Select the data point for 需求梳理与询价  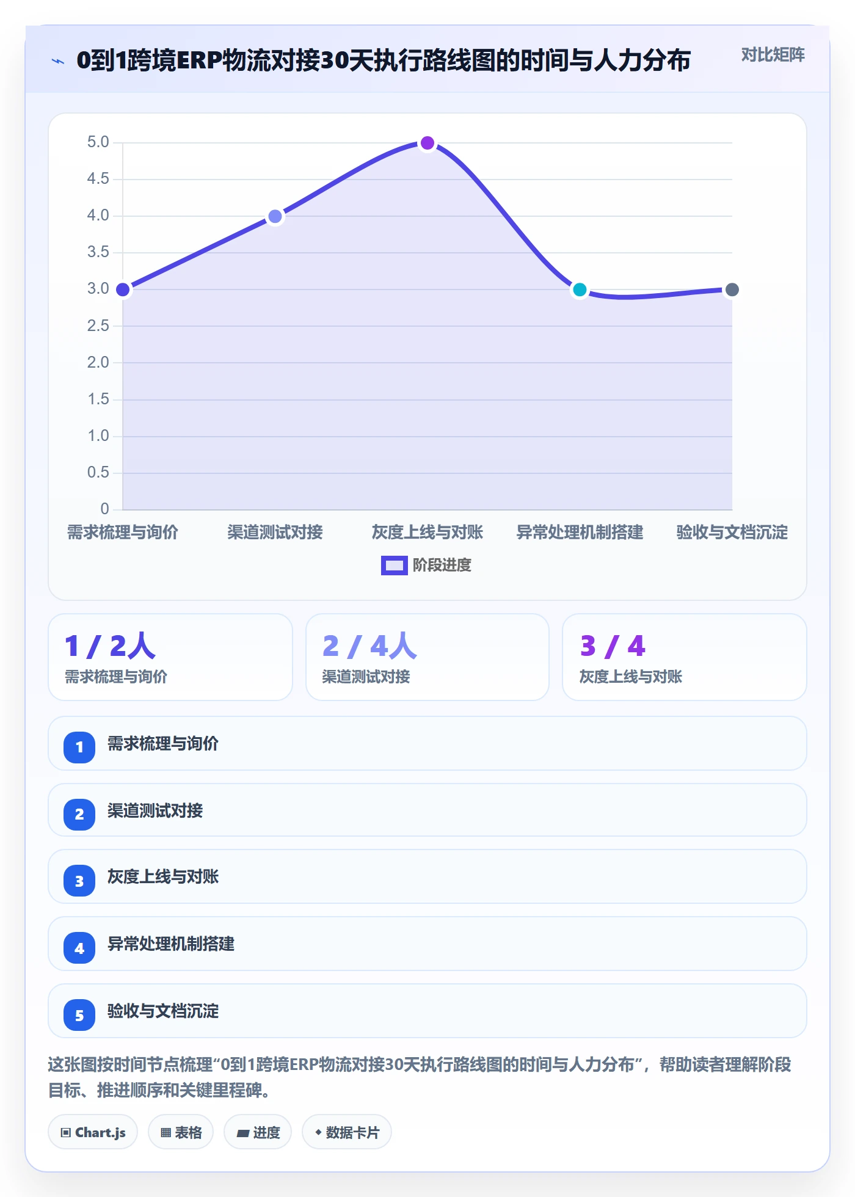pyautogui.click(x=123, y=289)
